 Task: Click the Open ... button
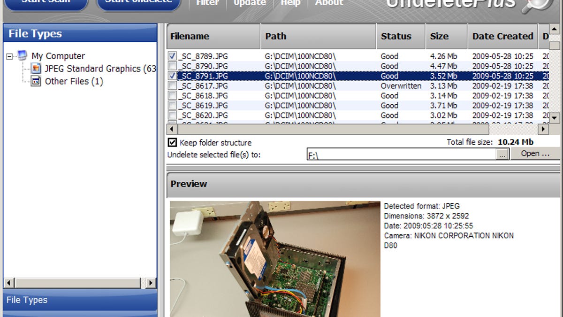coord(535,154)
